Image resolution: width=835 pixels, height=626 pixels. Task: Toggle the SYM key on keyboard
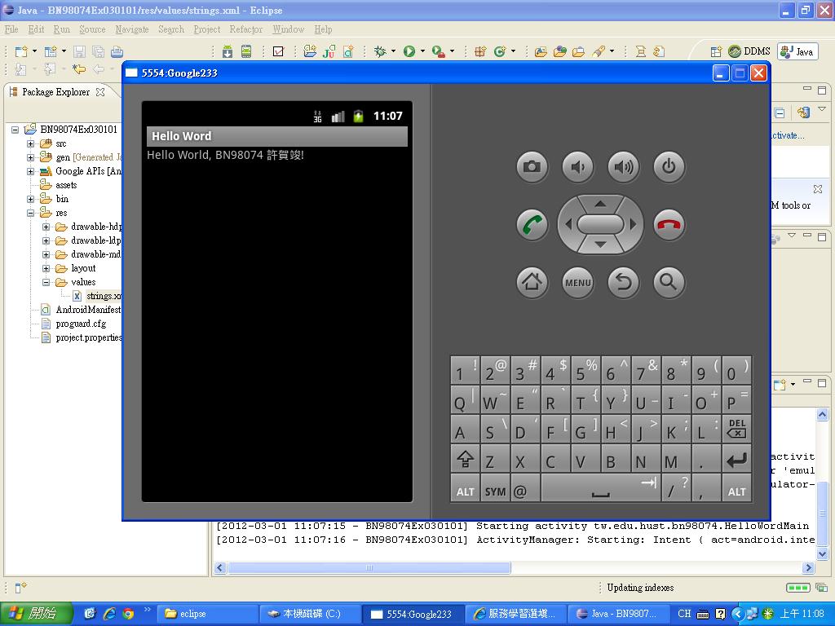[495, 491]
